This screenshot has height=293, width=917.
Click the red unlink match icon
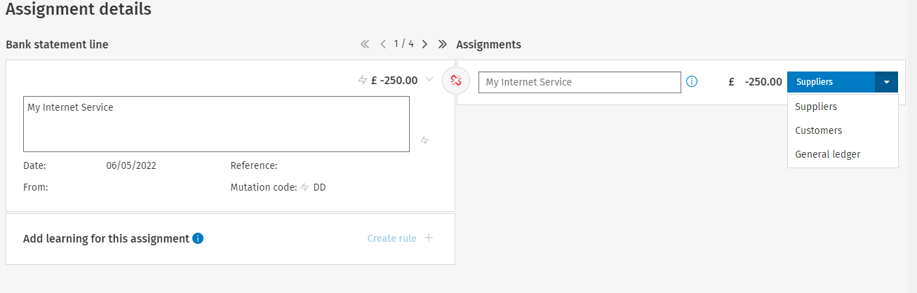click(x=455, y=81)
